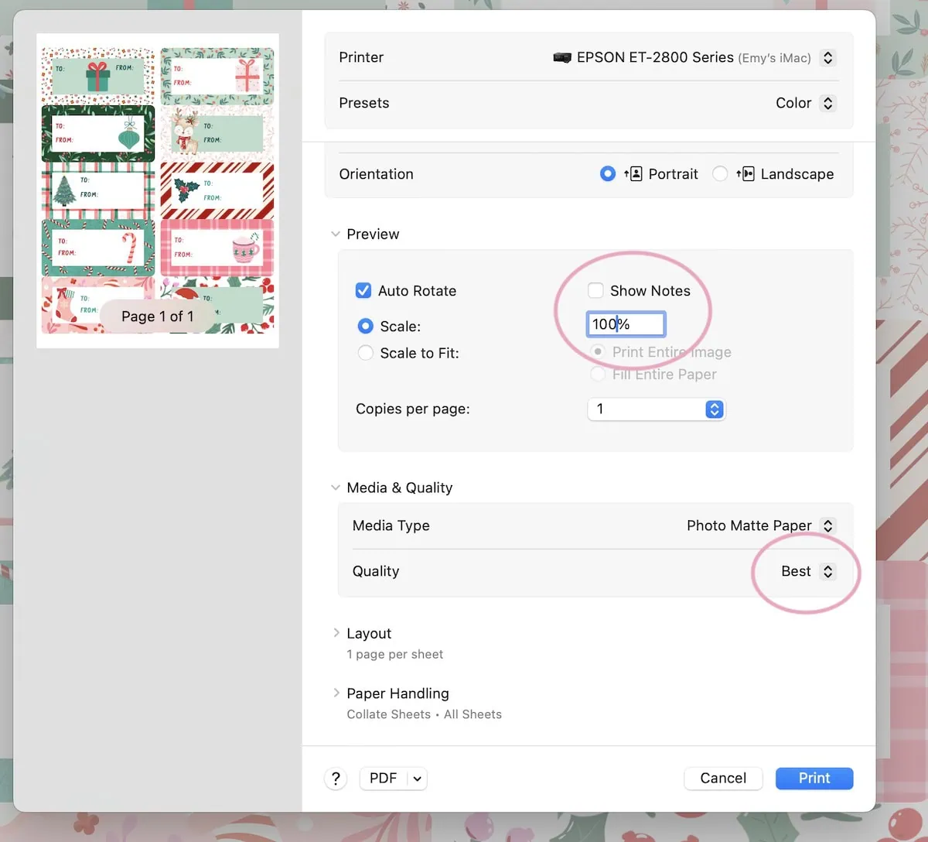The width and height of the screenshot is (928, 842).
Task: Expand the Paper Handling section
Action: click(x=336, y=693)
